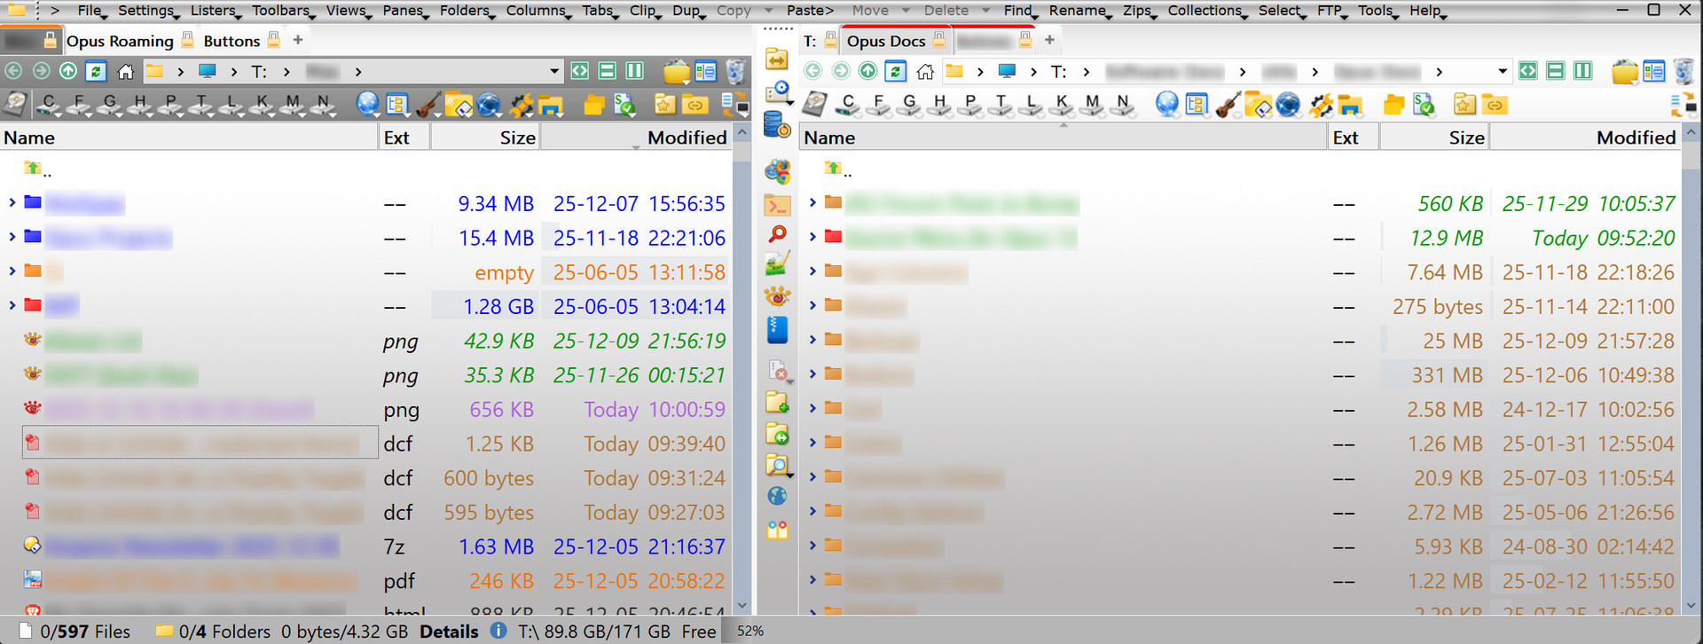Toggle horizontal split layout in left pane
Viewport: 1703px width, 644px height.
(x=608, y=71)
